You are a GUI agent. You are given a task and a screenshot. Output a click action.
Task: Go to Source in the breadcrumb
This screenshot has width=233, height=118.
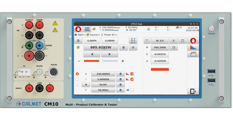point(93,35)
